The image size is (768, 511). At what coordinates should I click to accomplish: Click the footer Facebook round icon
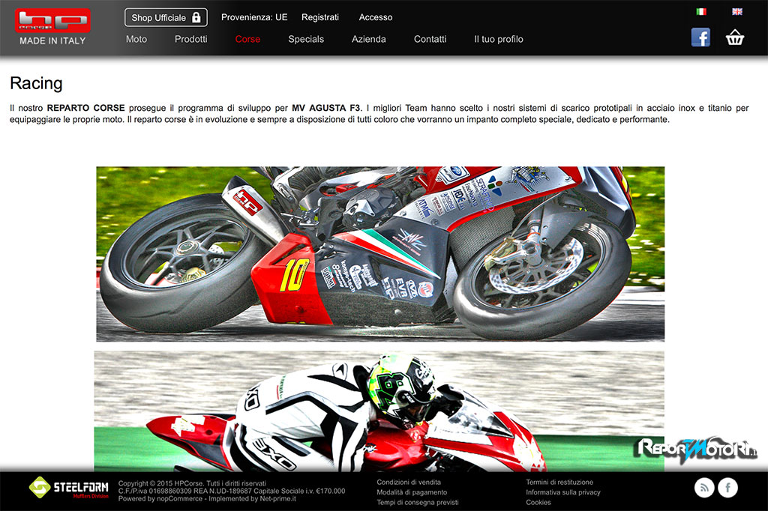pos(727,488)
